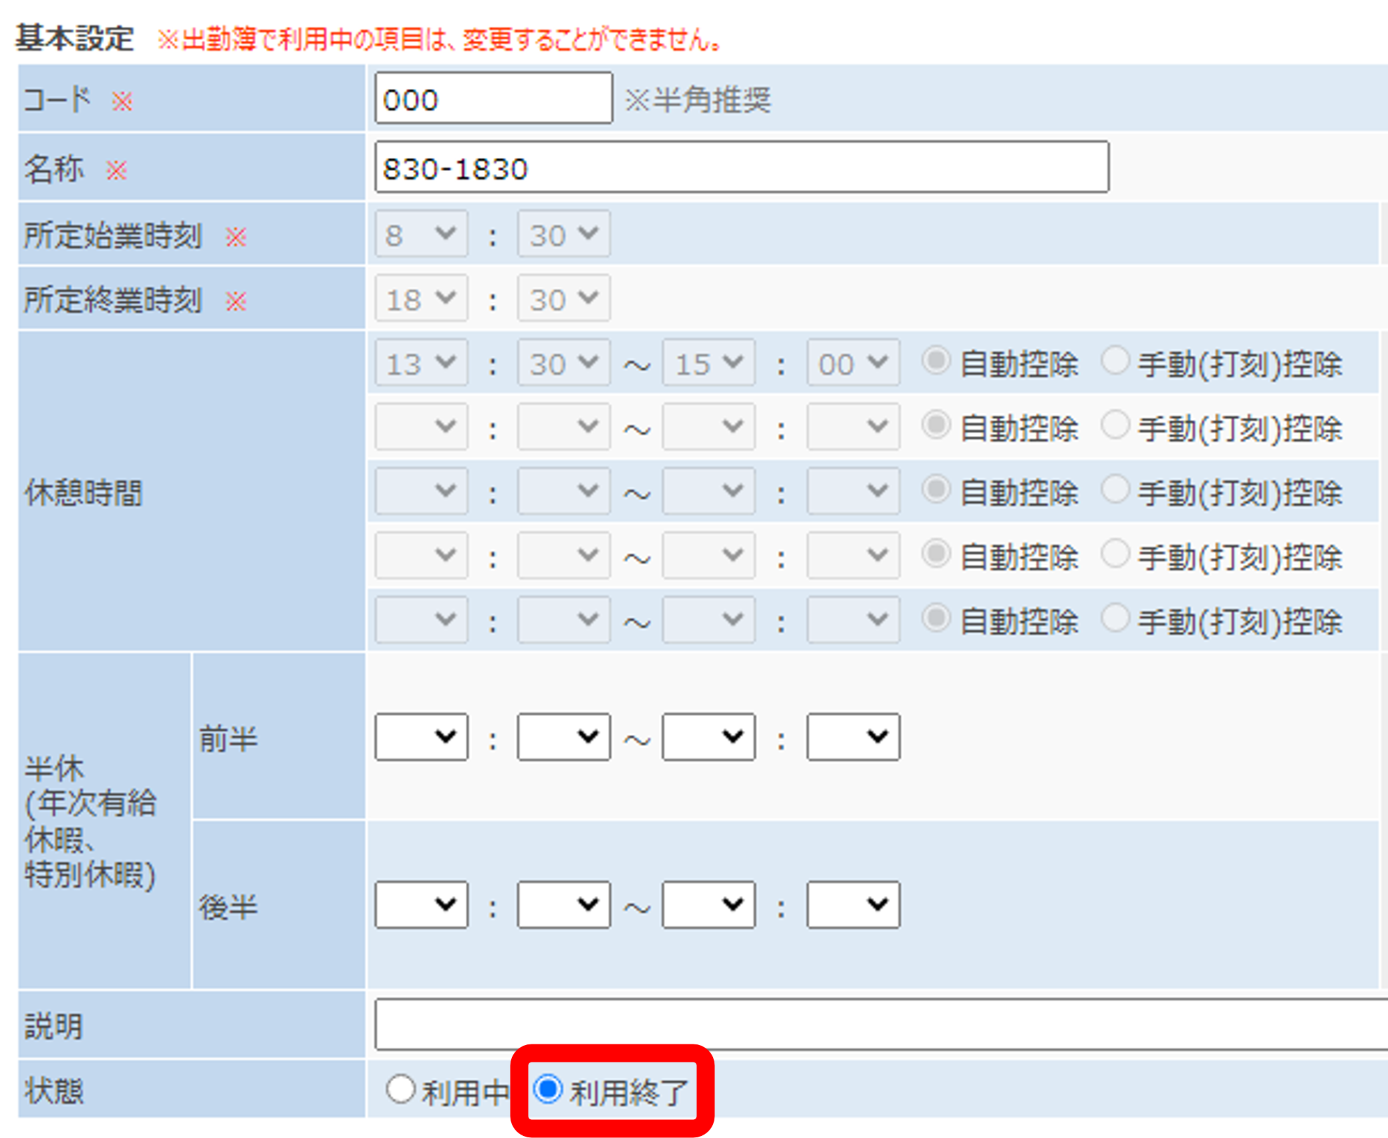Image resolution: width=1388 pixels, height=1138 pixels.
Task: Select the 利用終了 radio button
Action: (549, 1089)
